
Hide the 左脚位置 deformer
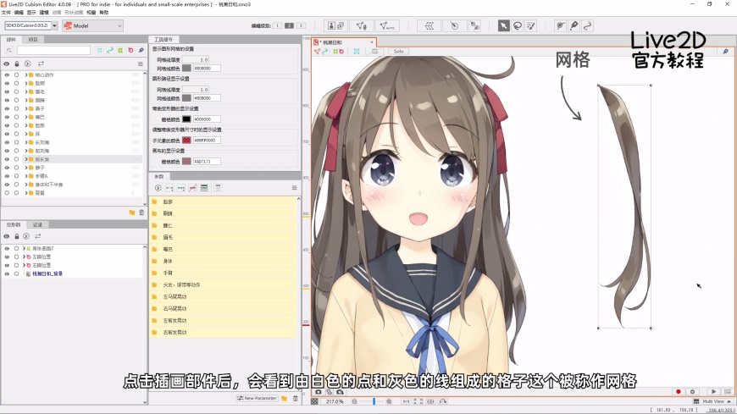(7, 257)
